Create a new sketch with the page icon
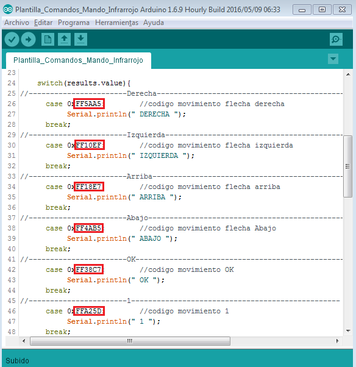This screenshot has height=367, width=356. (x=48, y=39)
